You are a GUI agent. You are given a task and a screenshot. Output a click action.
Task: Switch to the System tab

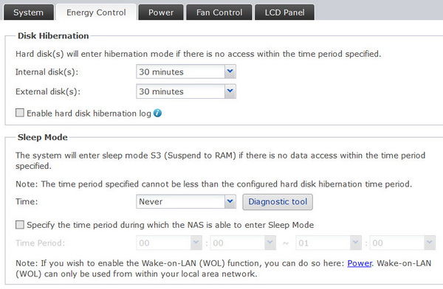tap(29, 13)
